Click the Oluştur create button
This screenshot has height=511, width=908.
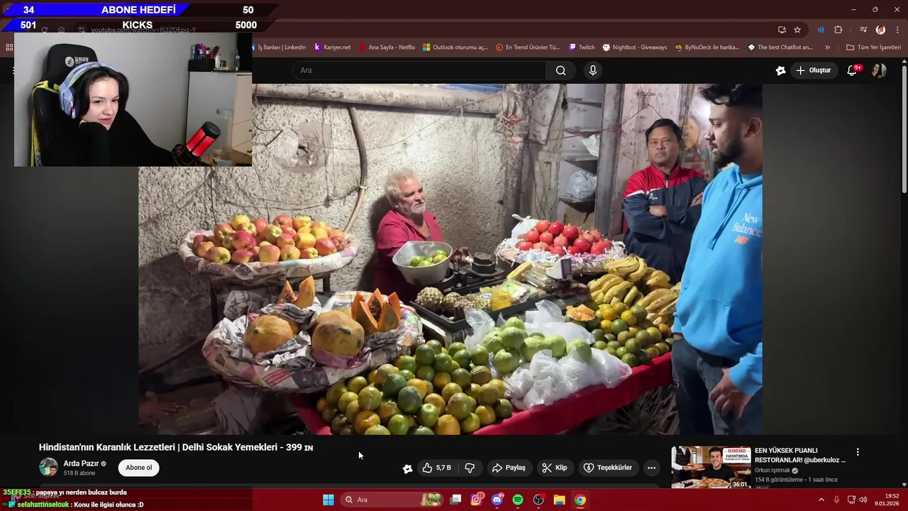[x=813, y=70]
